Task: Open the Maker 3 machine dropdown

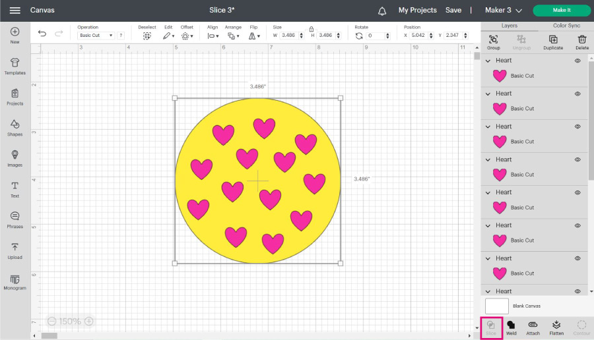Action: tap(504, 10)
